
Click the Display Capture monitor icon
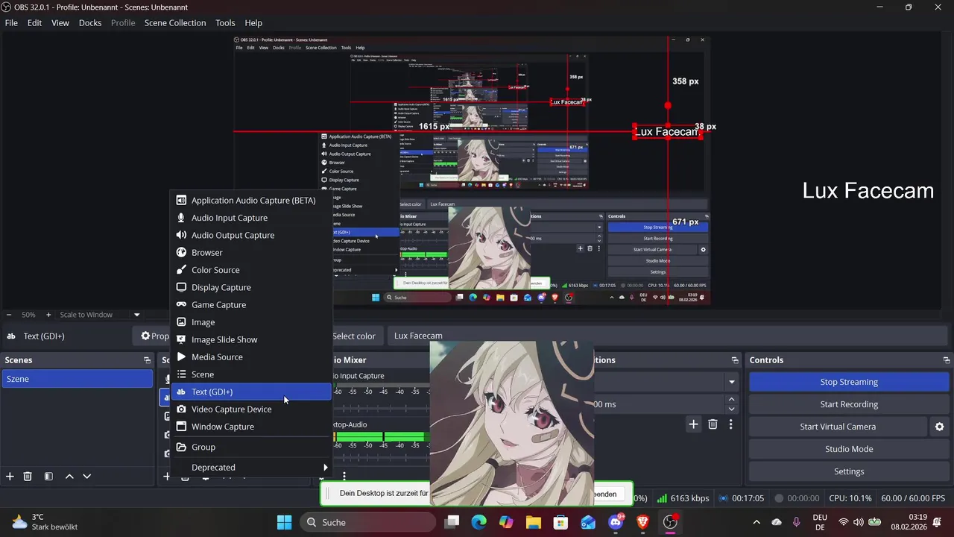click(181, 287)
